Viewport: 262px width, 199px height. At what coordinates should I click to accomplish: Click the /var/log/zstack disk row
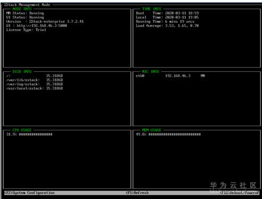click(35, 84)
